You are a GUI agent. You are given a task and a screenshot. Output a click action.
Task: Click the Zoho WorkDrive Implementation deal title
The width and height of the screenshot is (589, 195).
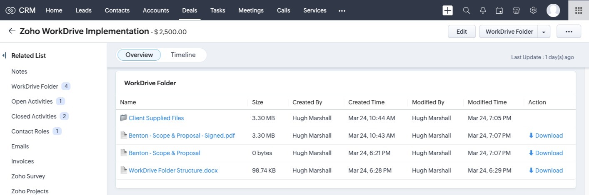84,31
